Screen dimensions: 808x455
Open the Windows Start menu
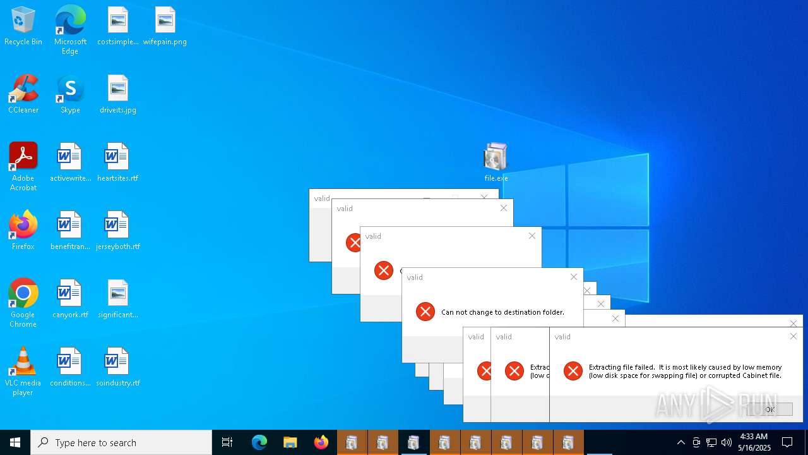tap(15, 442)
